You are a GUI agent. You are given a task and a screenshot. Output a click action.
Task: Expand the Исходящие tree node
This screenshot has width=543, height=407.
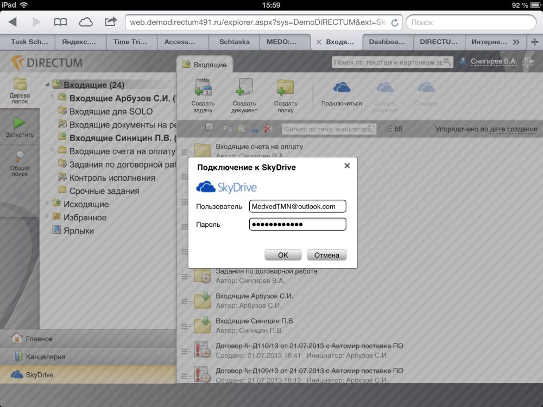(47, 203)
